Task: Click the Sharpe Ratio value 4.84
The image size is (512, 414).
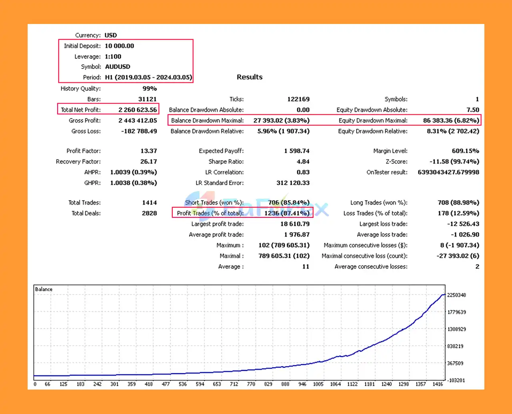Action: (304, 161)
